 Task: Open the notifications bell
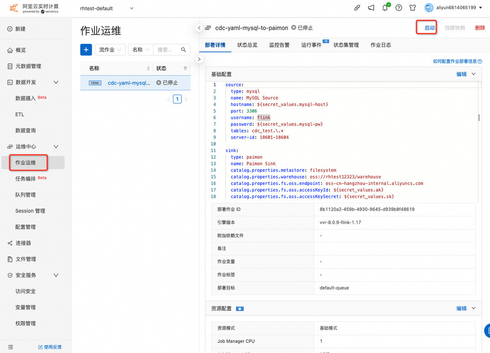pyautogui.click(x=386, y=8)
